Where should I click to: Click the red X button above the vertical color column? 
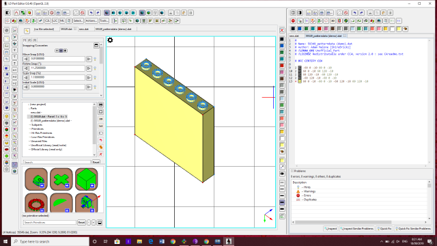(282, 30)
